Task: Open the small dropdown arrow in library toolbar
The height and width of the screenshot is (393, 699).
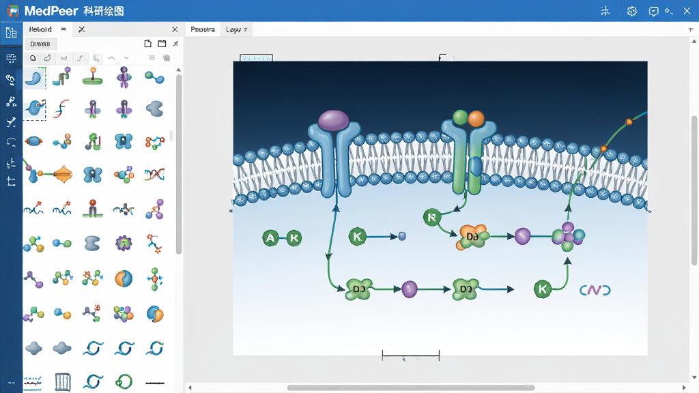Action: [126, 58]
